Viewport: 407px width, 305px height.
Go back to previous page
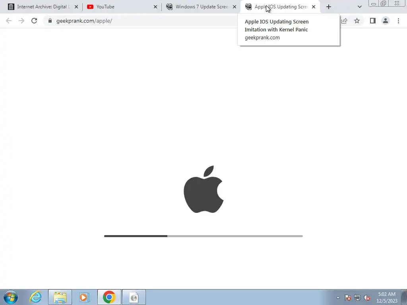pyautogui.click(x=9, y=21)
